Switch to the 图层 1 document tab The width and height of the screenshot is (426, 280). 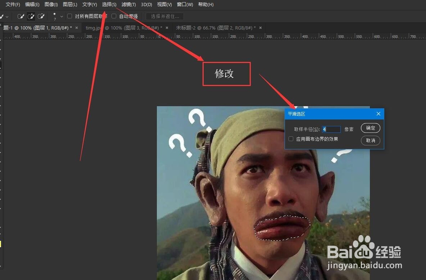[37, 28]
